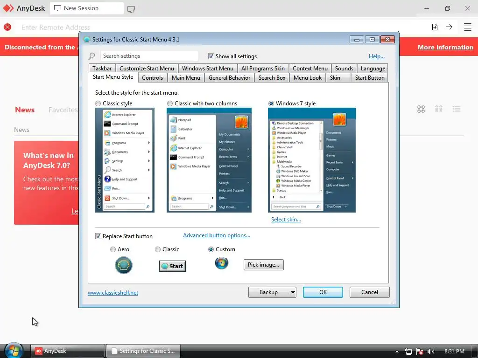Click the Classic Shell icon in dialog title
This screenshot has height=358, width=478.
[87, 40]
